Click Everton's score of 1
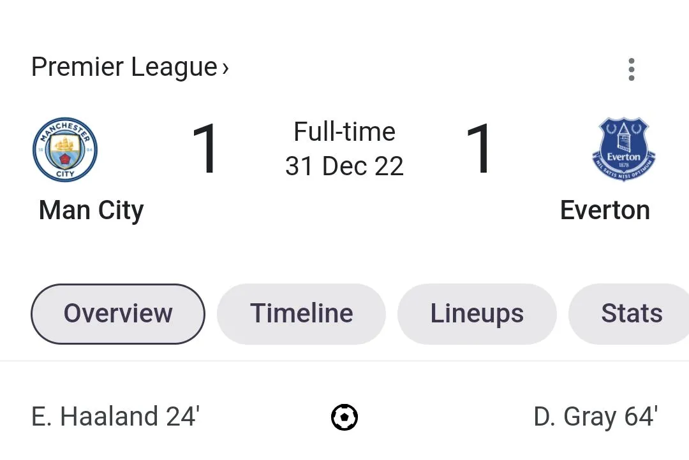 (x=479, y=150)
